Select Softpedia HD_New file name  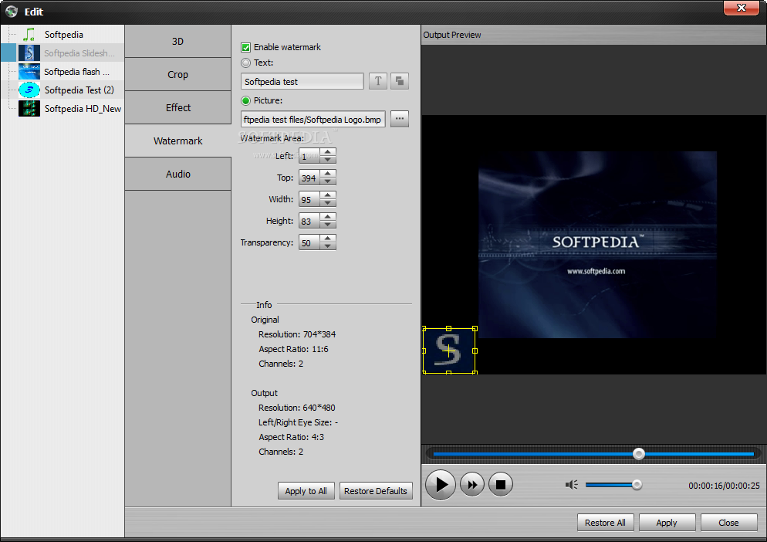coord(83,109)
